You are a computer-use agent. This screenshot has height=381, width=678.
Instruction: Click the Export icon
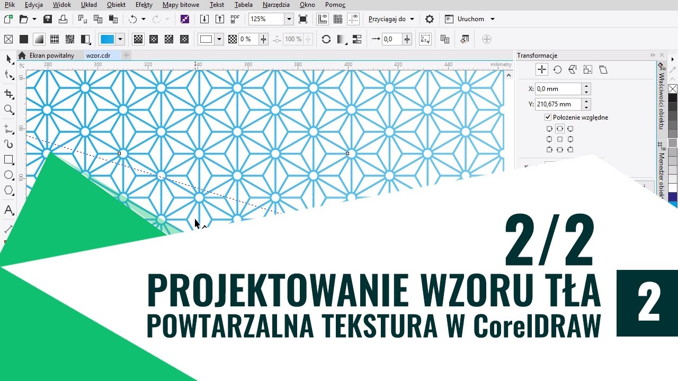click(x=220, y=19)
